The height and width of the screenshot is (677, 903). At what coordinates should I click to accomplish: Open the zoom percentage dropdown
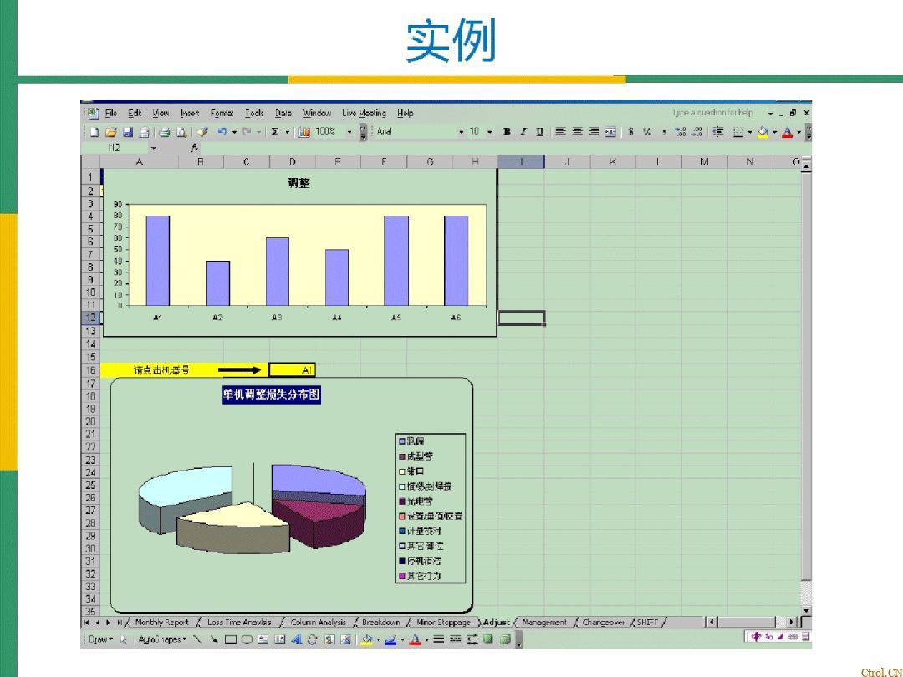(349, 132)
